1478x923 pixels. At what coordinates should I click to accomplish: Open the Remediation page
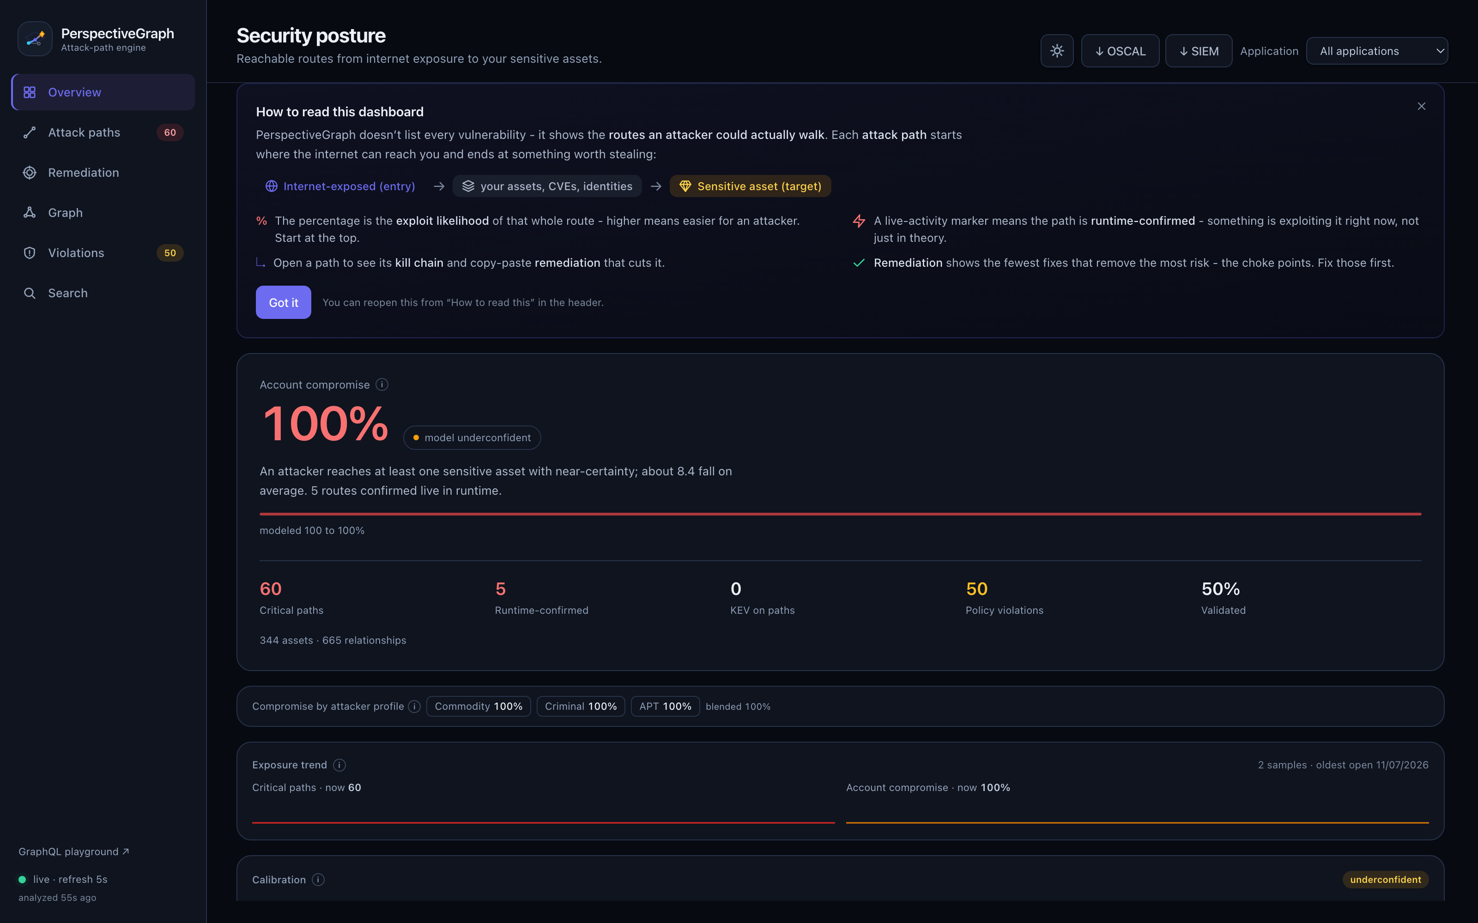[103, 173]
